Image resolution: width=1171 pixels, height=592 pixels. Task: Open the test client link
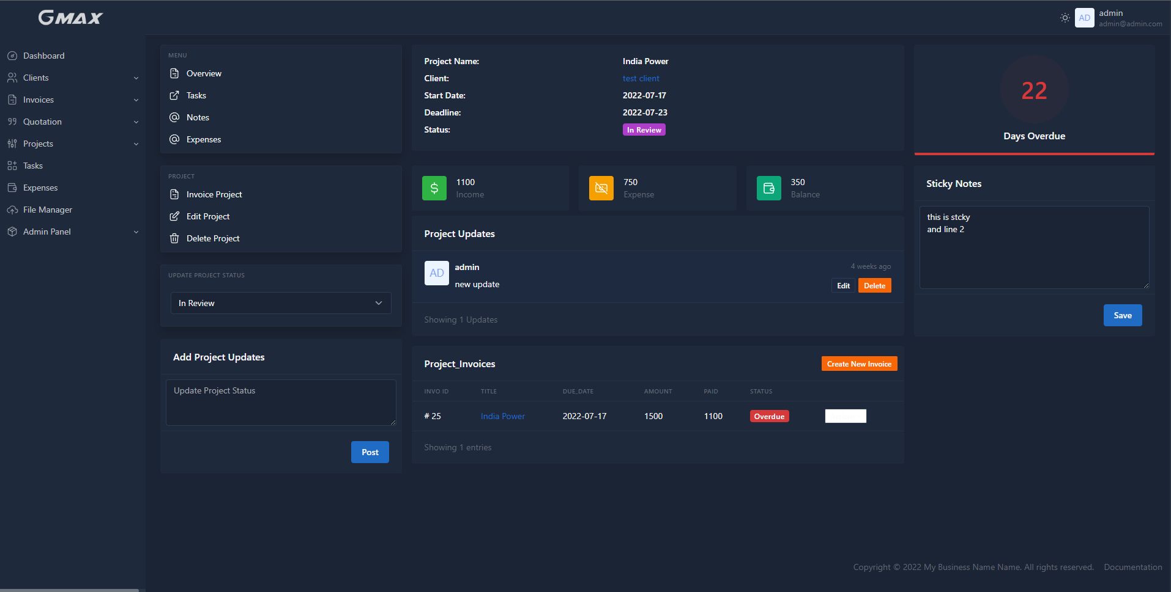(x=641, y=78)
